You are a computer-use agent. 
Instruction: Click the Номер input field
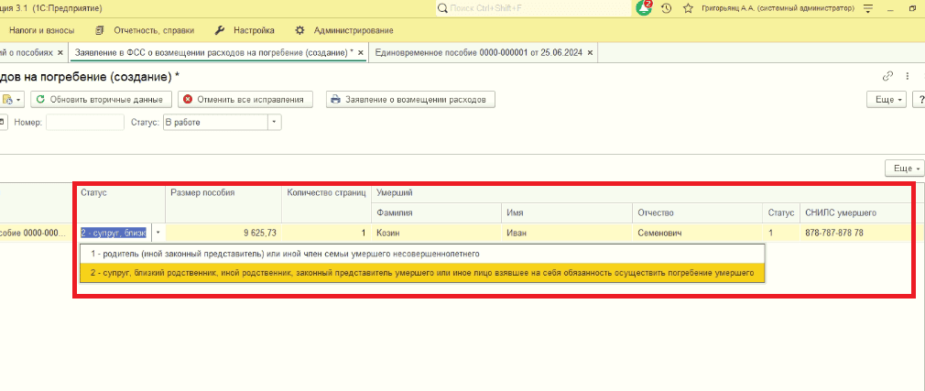coord(85,122)
